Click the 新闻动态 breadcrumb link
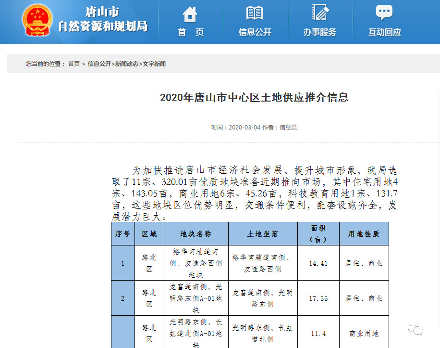This screenshot has height=348, width=440. pyautogui.click(x=126, y=64)
